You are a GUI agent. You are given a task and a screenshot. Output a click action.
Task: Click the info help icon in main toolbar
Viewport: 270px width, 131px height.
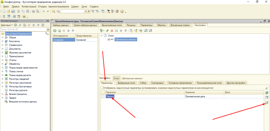(x=122, y=11)
